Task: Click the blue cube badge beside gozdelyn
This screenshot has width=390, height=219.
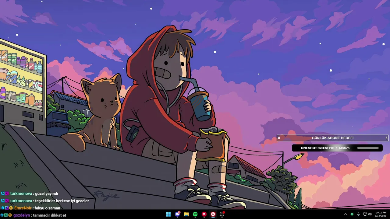Action: click(2, 215)
